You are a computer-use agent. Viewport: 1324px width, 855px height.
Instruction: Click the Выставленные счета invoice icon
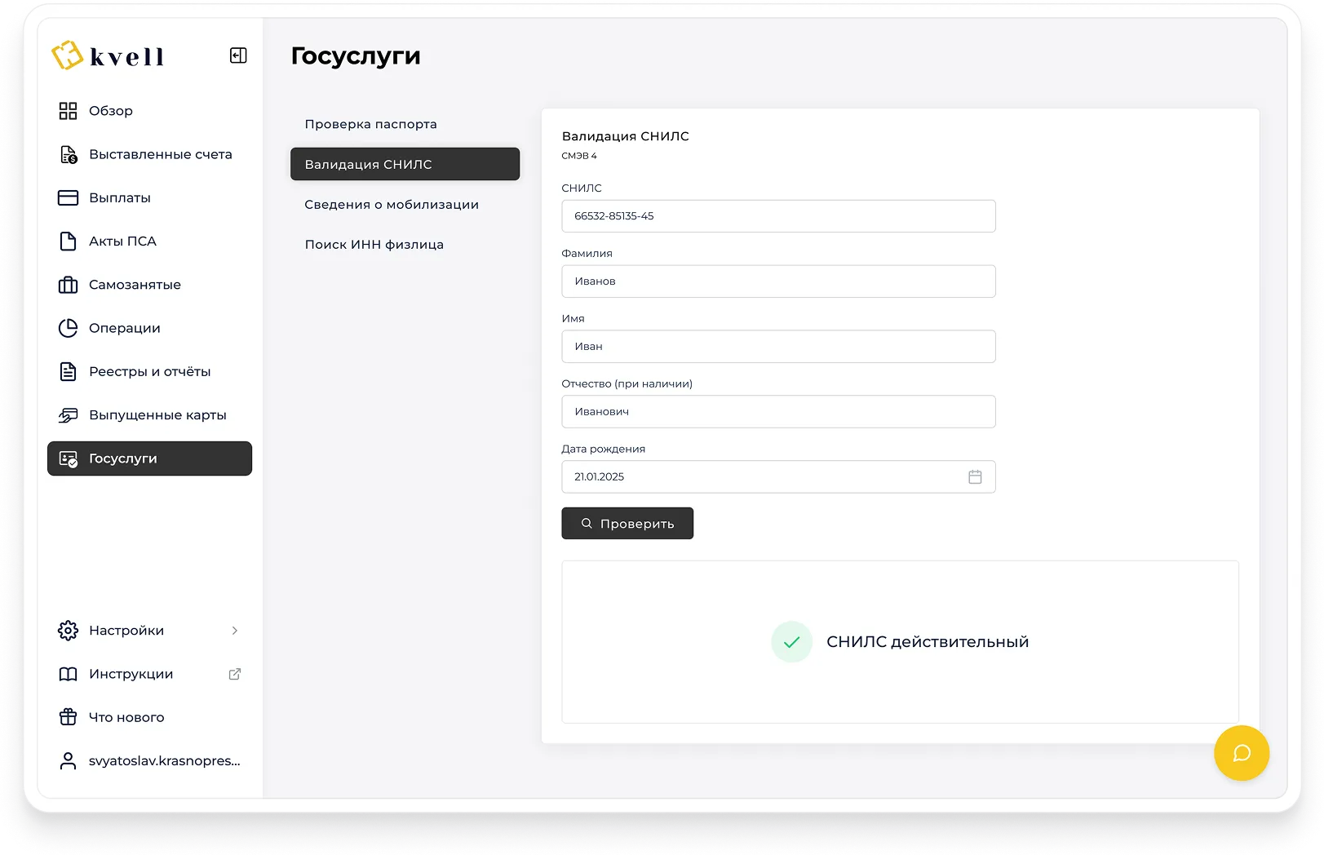click(x=69, y=154)
